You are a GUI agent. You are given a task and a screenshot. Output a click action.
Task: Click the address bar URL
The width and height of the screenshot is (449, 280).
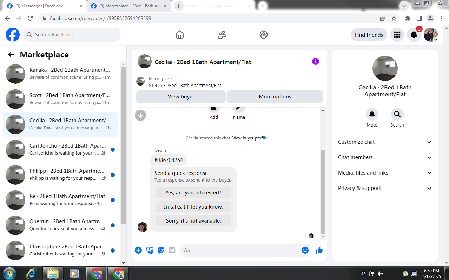pos(100,18)
